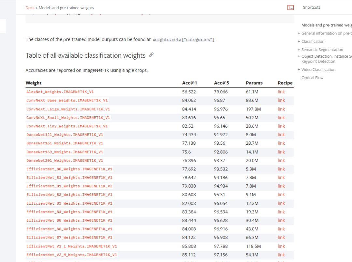Open AlexNet_Weights.IMAGENET1K_V1 link
This screenshot has height=262, width=352.
(60, 92)
